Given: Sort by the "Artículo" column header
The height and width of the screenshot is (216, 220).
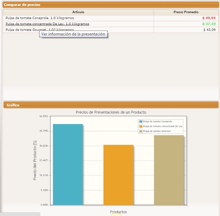Looking at the screenshot, I should pyautogui.click(x=78, y=12).
